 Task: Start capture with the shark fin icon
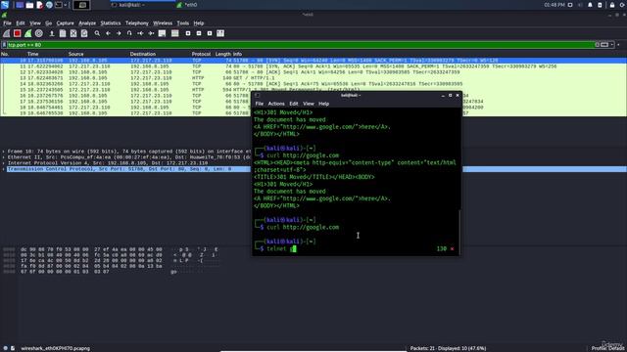(7, 33)
